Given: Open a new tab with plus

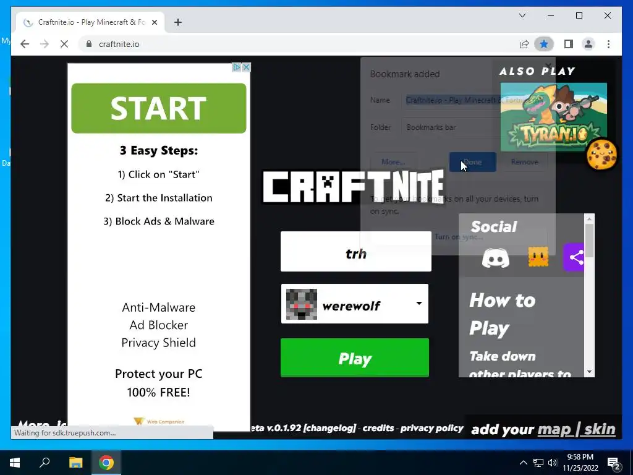Looking at the screenshot, I should pyautogui.click(x=178, y=22).
